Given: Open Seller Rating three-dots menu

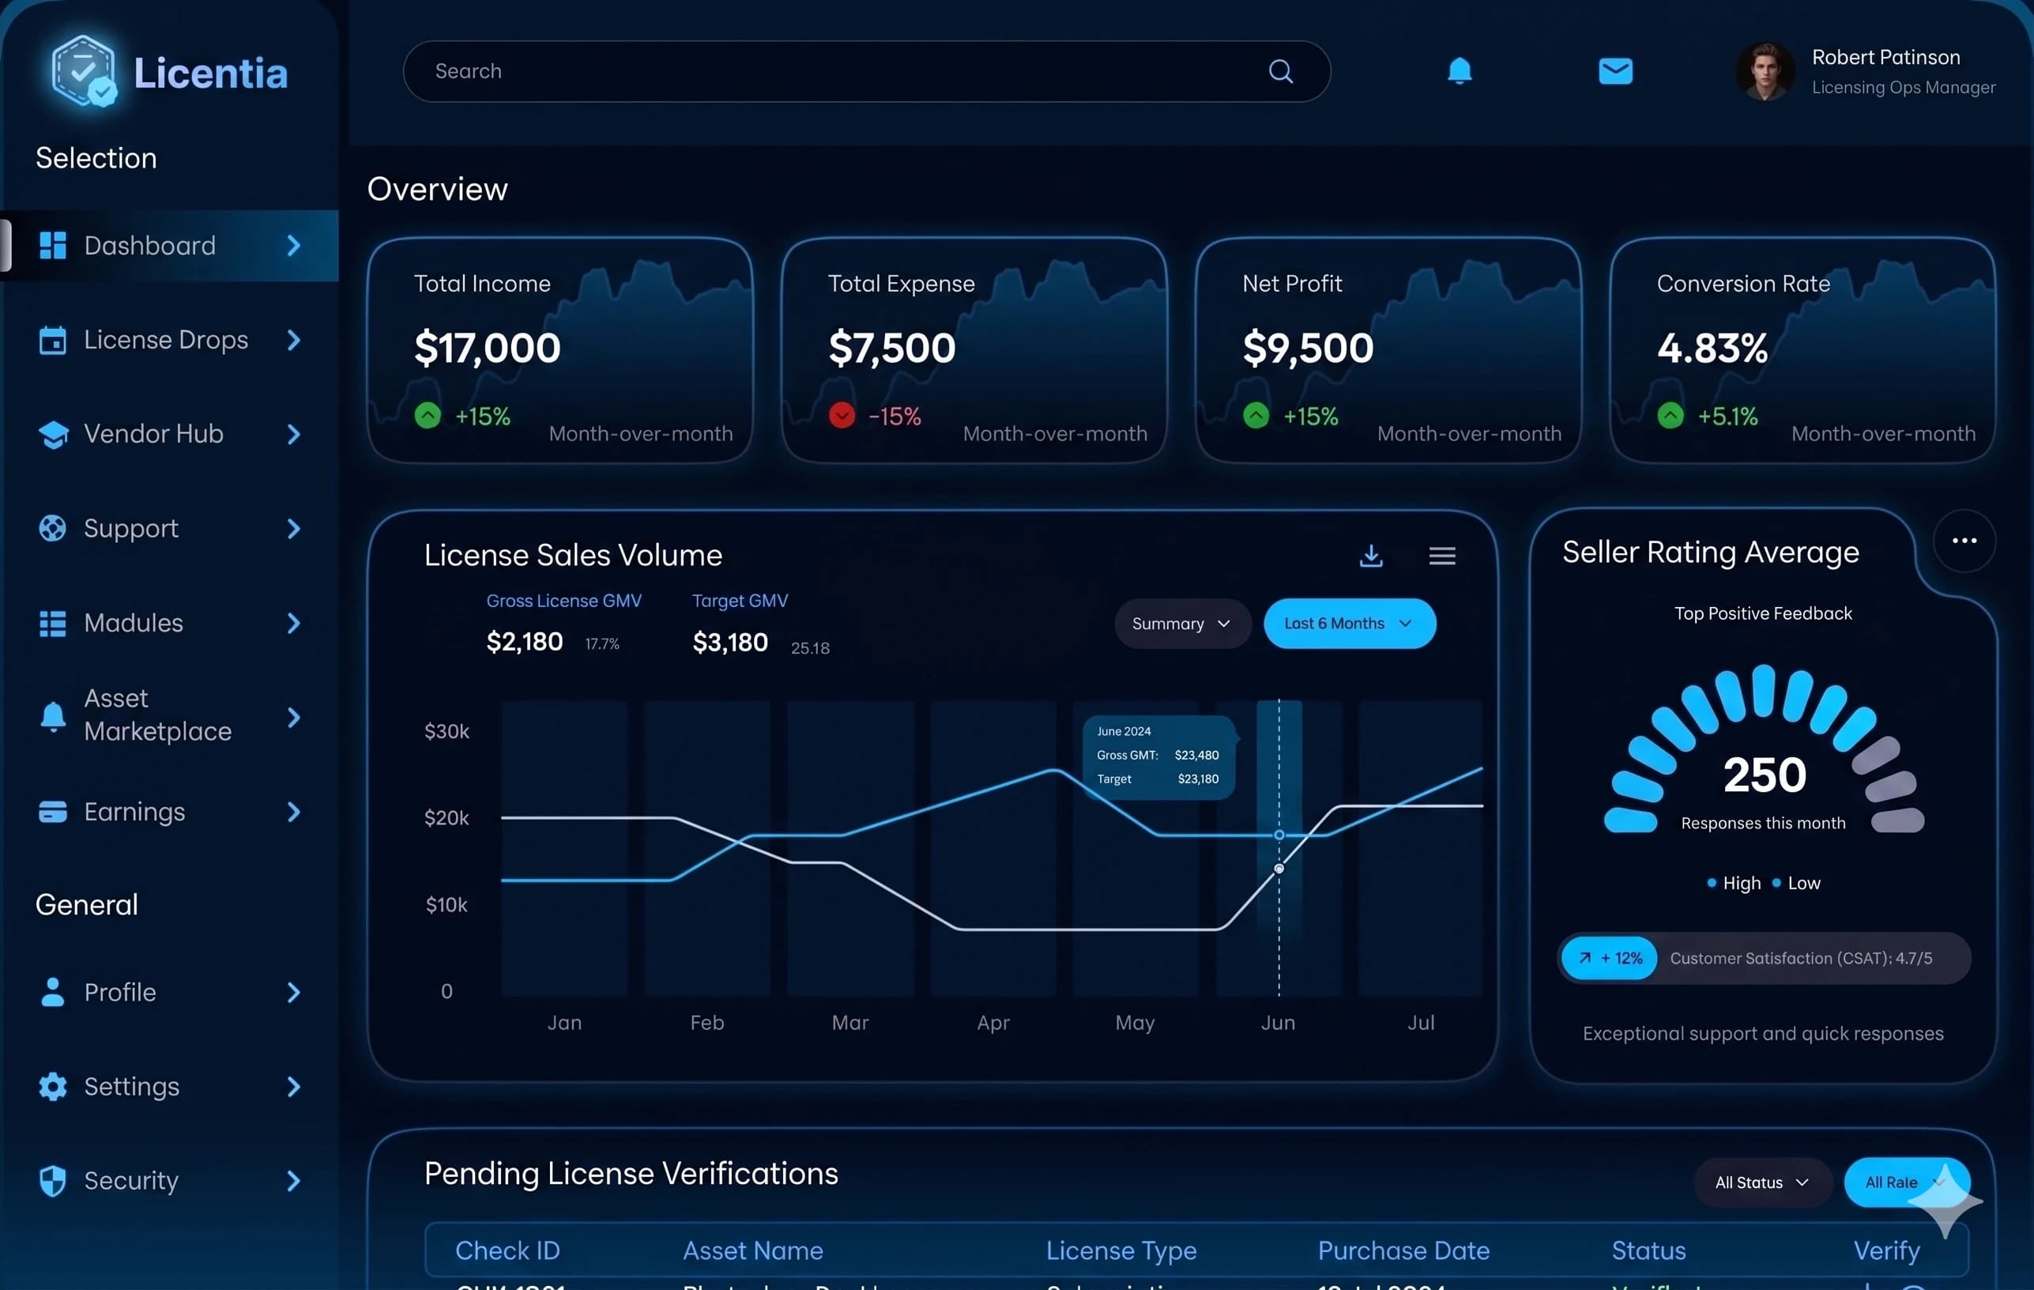Looking at the screenshot, I should (1964, 541).
